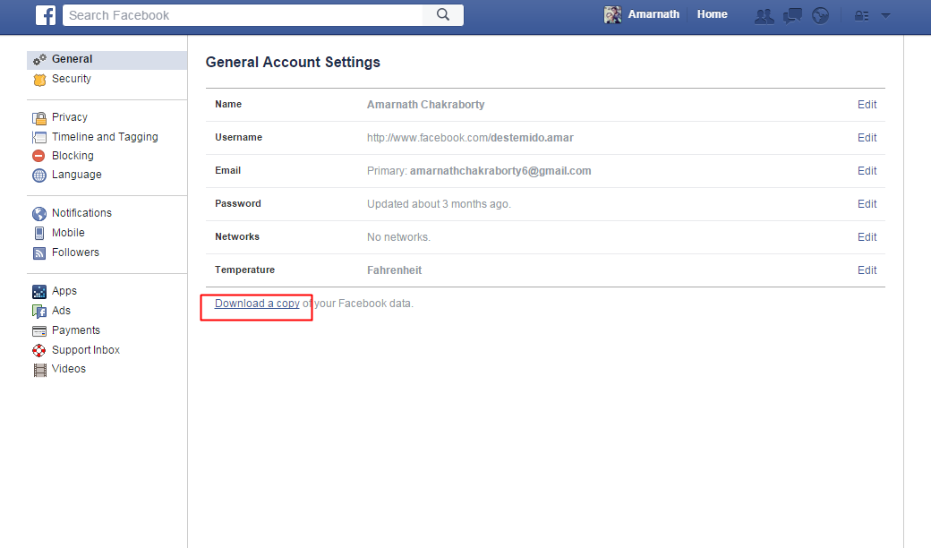This screenshot has width=931, height=548.
Task: Click the General gears icon
Action: click(x=39, y=59)
